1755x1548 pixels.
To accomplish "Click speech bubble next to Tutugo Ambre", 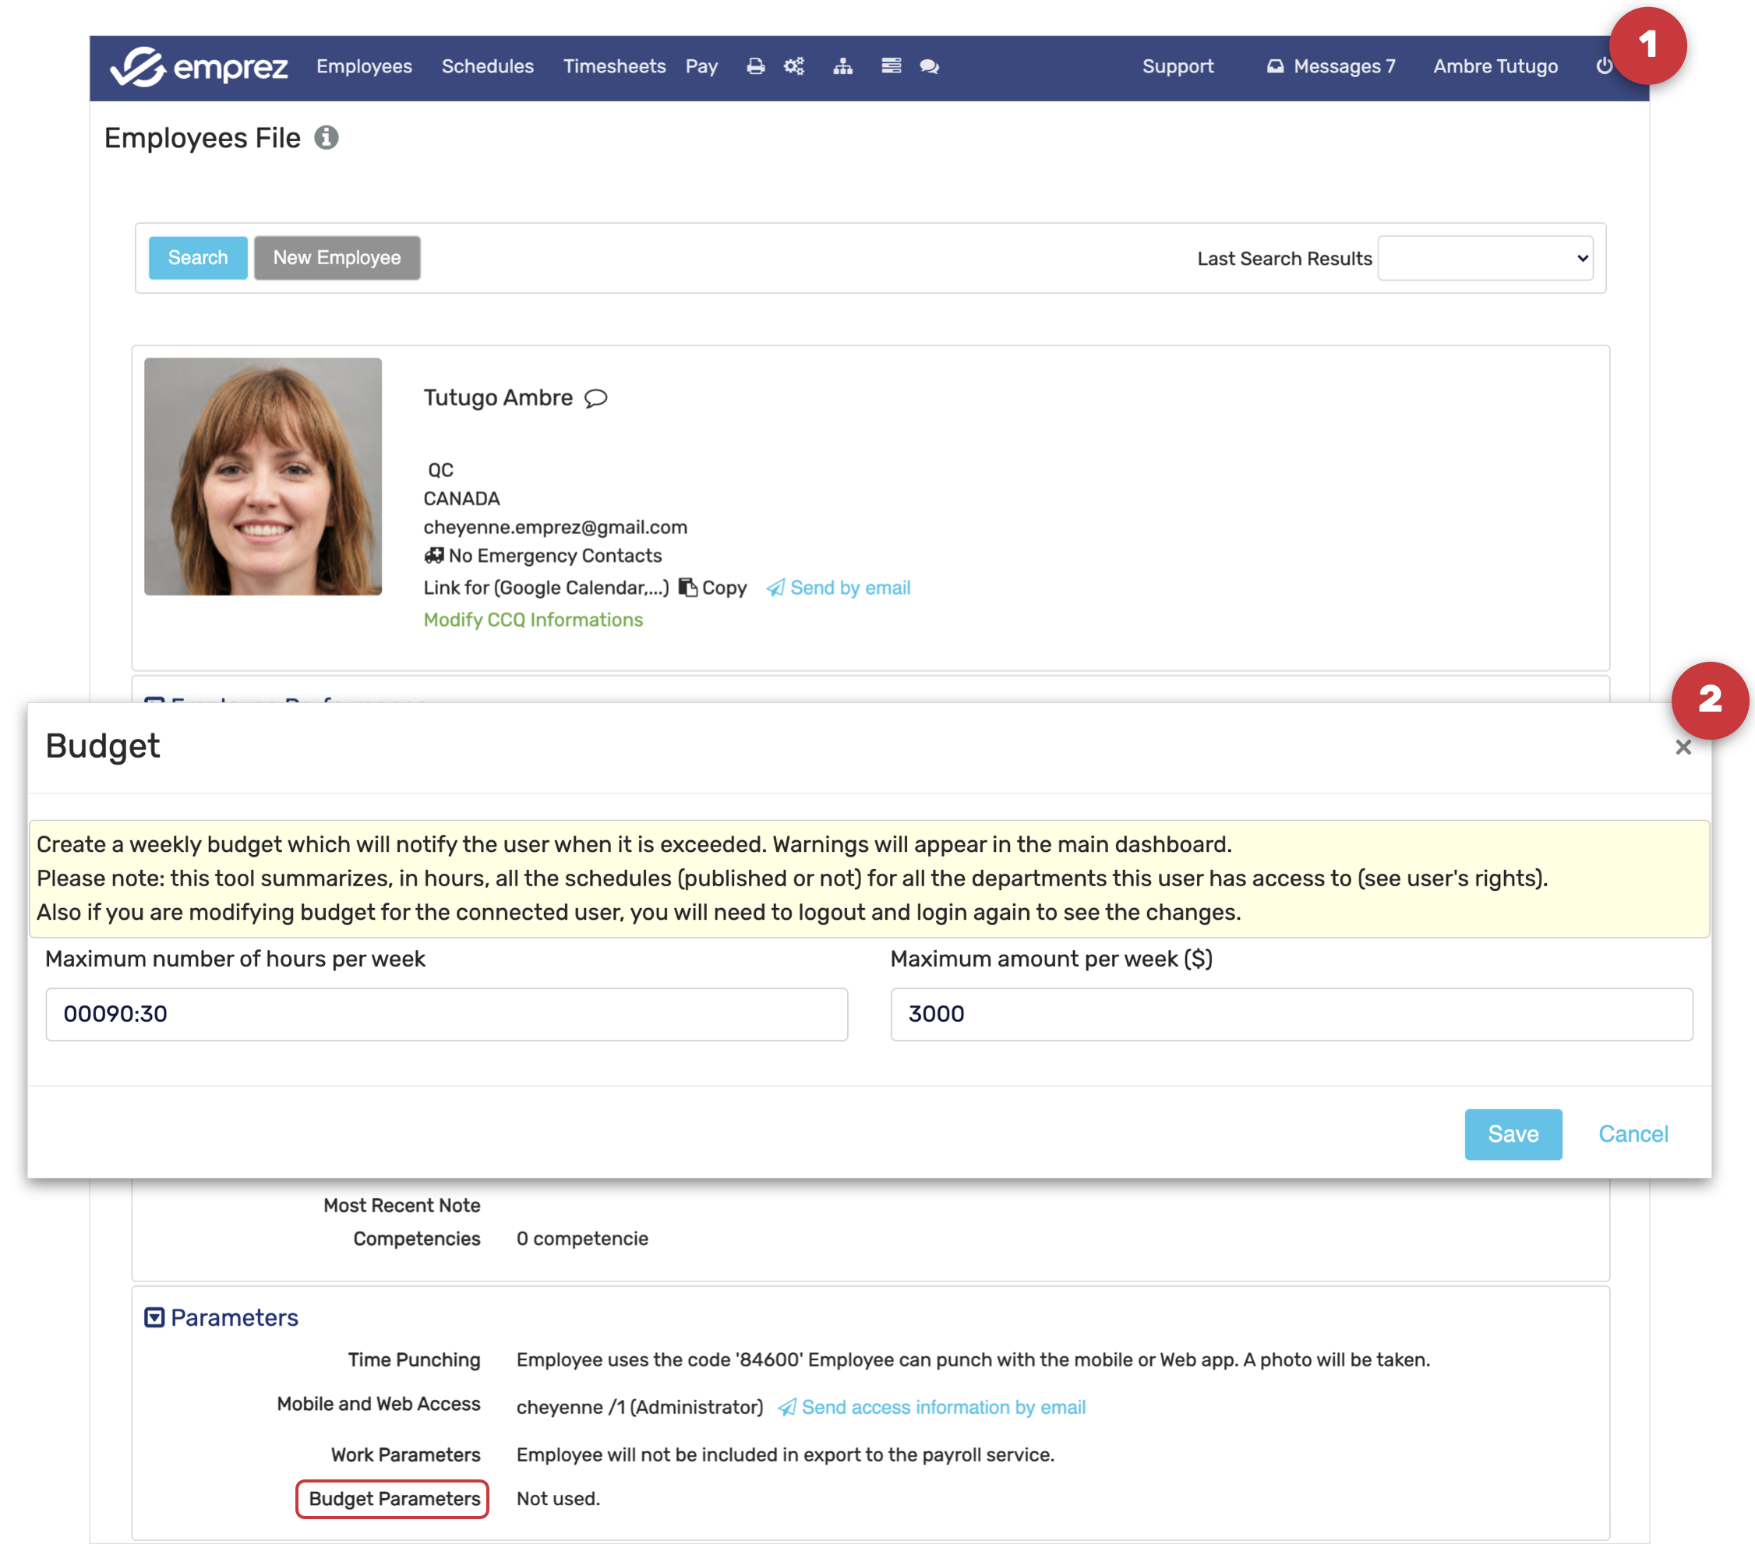I will click(x=596, y=398).
